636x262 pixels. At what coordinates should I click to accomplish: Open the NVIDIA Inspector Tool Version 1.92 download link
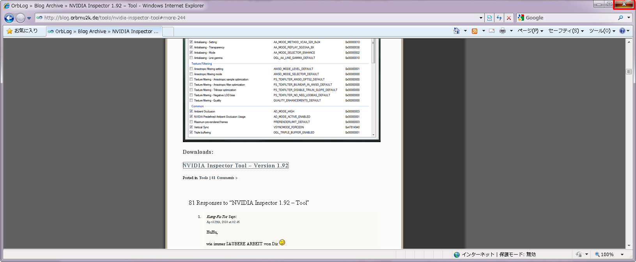pos(236,165)
